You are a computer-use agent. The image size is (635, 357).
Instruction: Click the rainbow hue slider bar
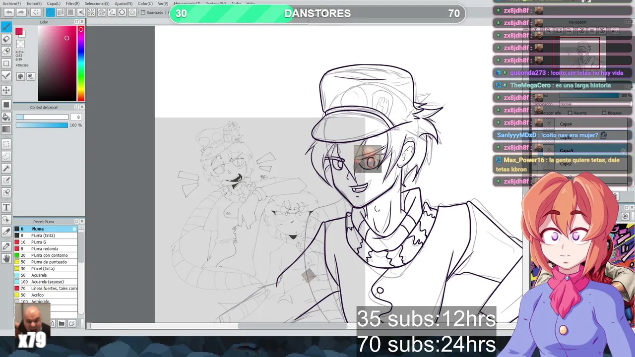point(81,63)
